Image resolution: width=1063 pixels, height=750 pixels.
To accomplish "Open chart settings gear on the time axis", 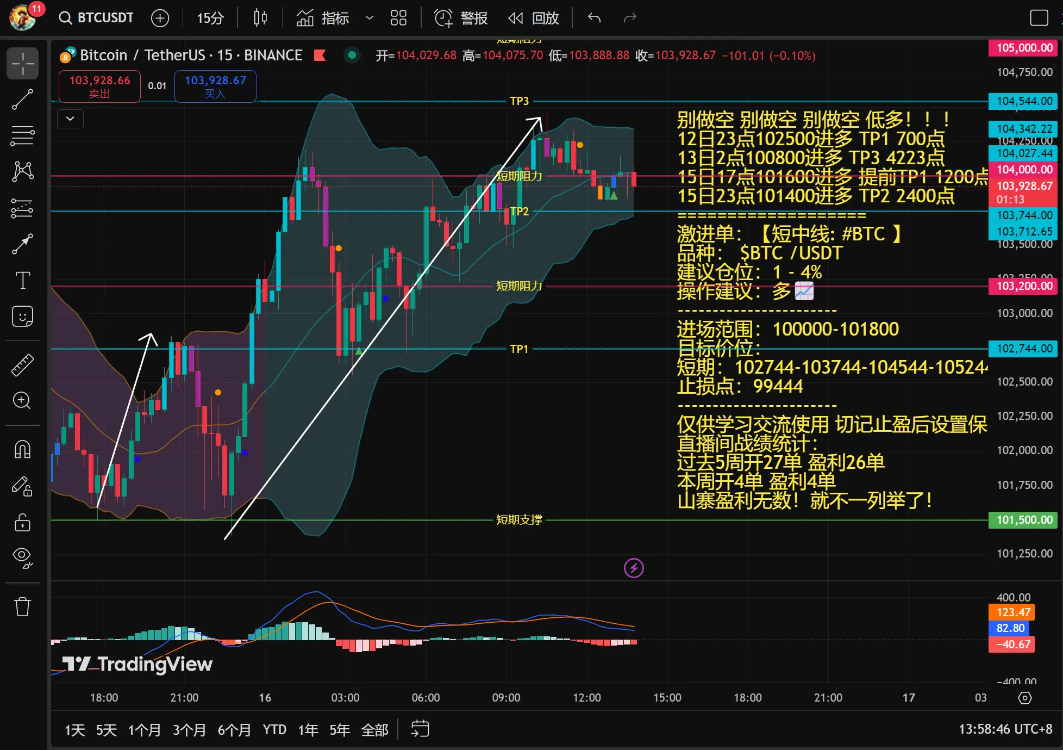I will pyautogui.click(x=1025, y=698).
